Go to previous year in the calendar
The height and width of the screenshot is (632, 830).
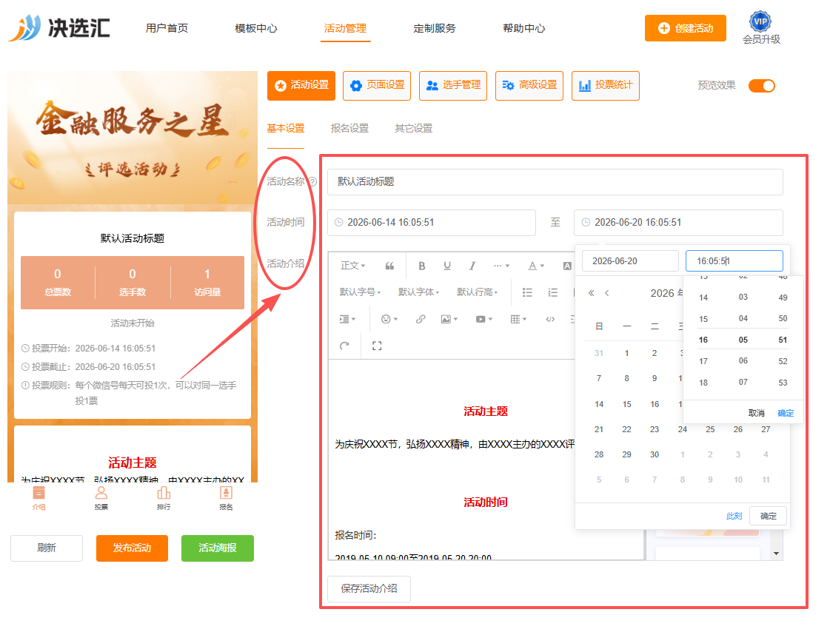coord(592,293)
